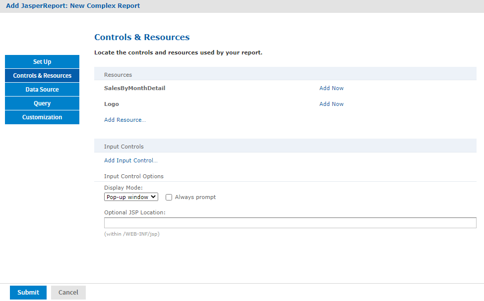Select the Controls & Resources step
Viewport: 484px width, 301px height.
[x=42, y=75]
